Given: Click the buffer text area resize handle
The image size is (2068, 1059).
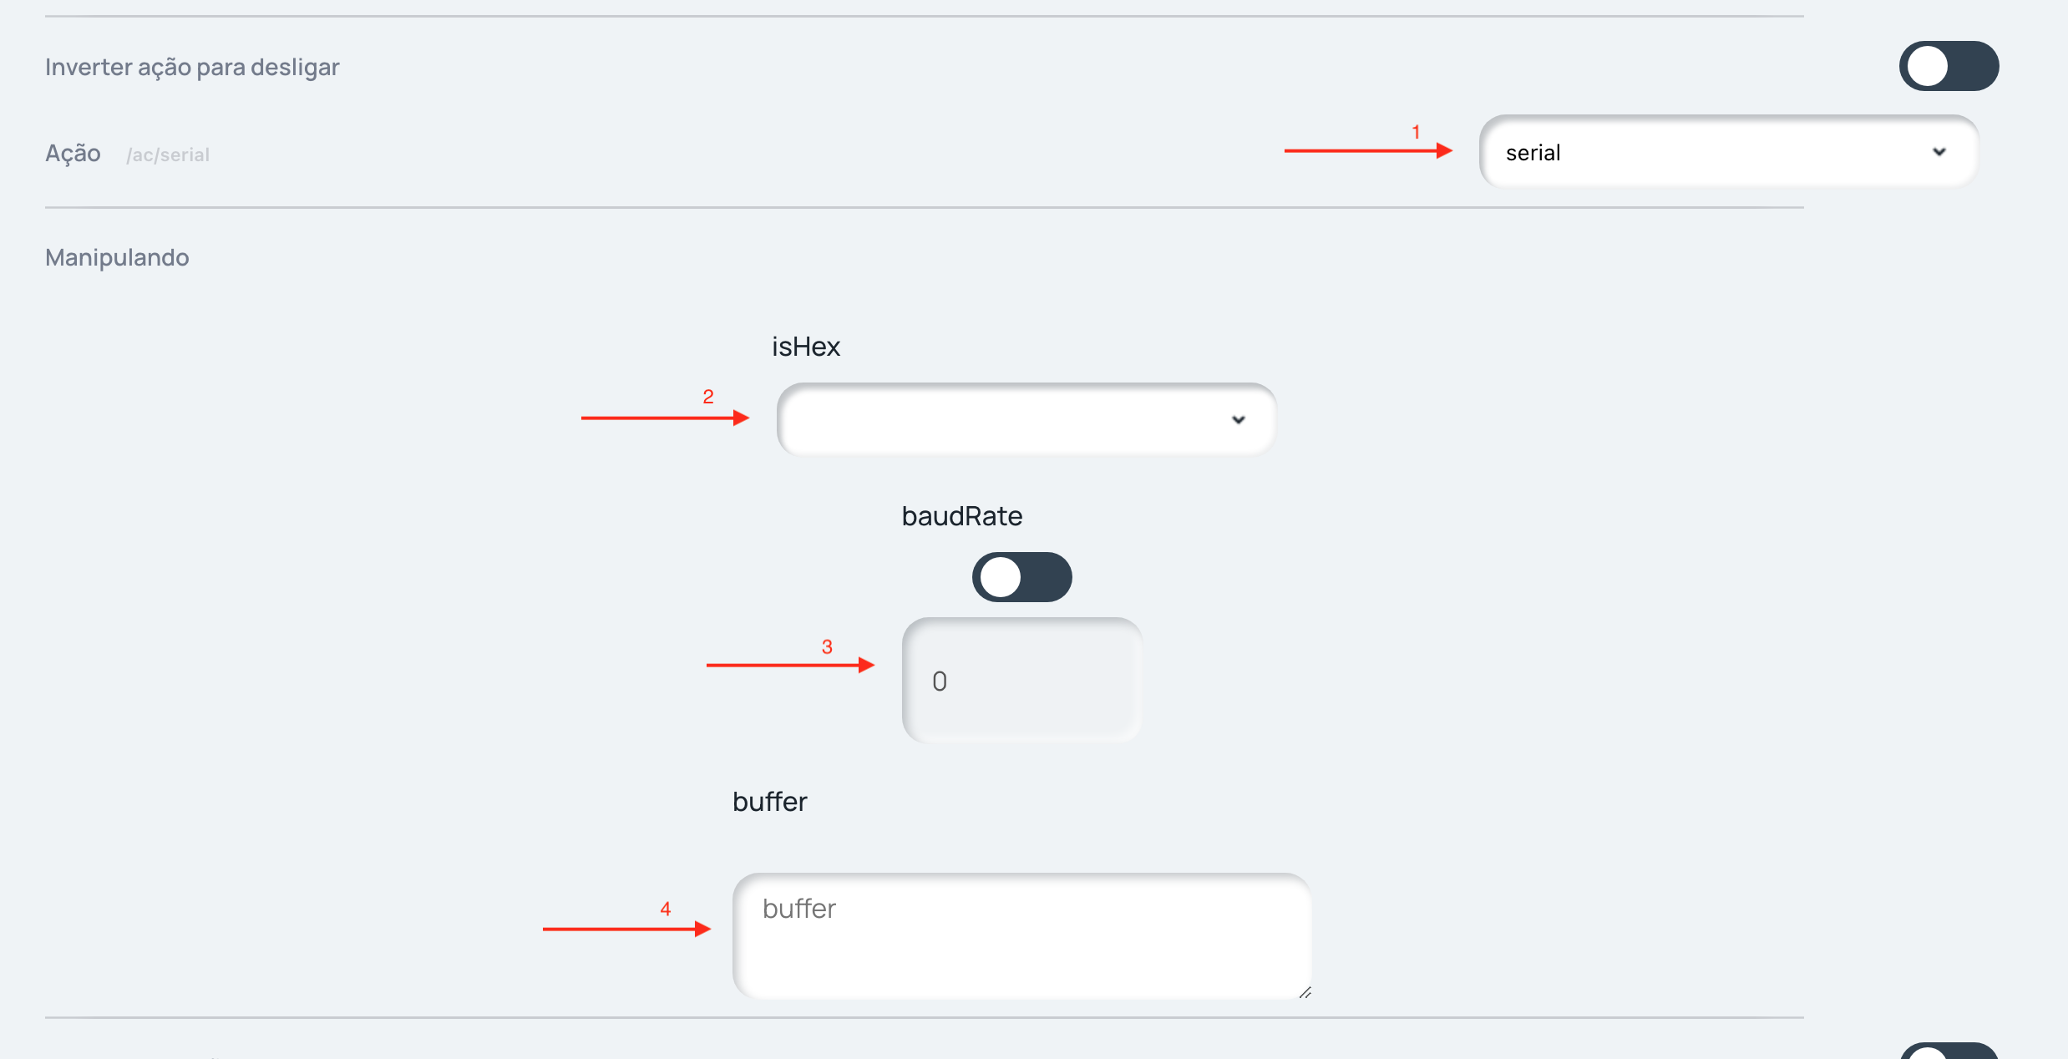Looking at the screenshot, I should 1305,992.
